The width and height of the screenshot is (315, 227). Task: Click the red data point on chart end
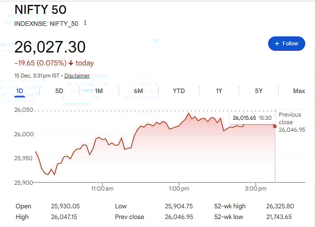[x=275, y=126]
